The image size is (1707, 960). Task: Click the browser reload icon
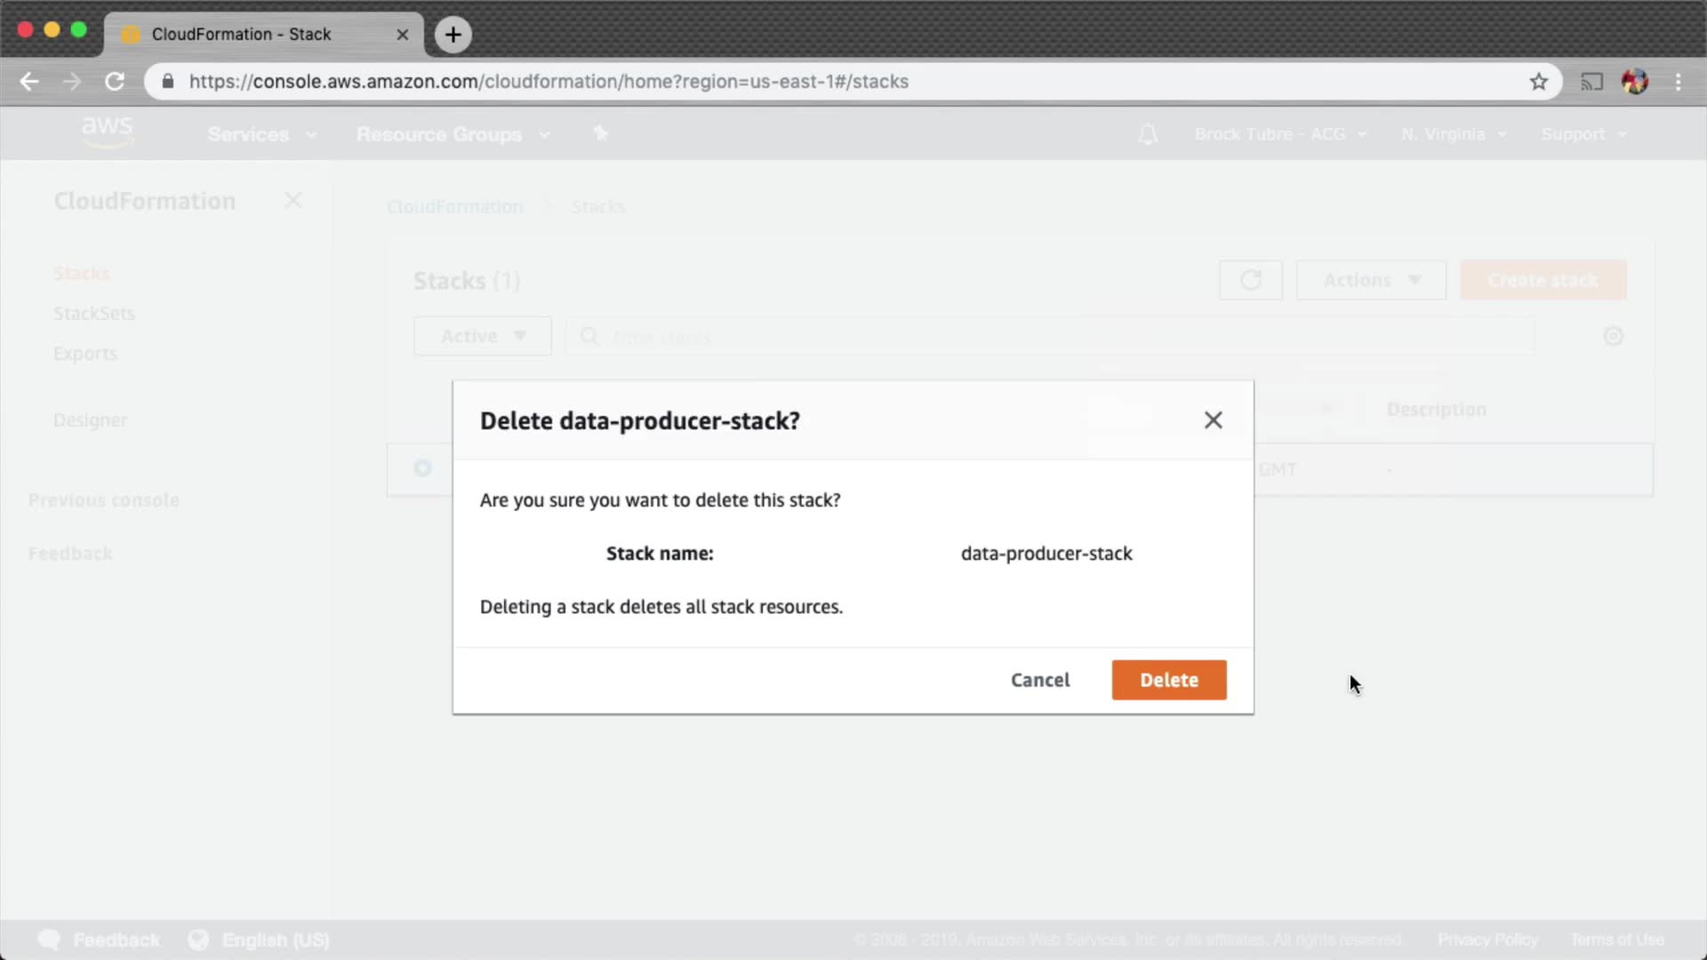[x=115, y=82]
